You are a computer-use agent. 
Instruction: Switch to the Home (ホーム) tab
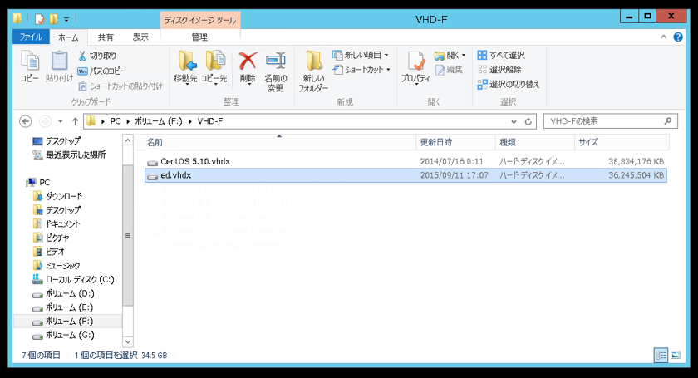tap(68, 37)
